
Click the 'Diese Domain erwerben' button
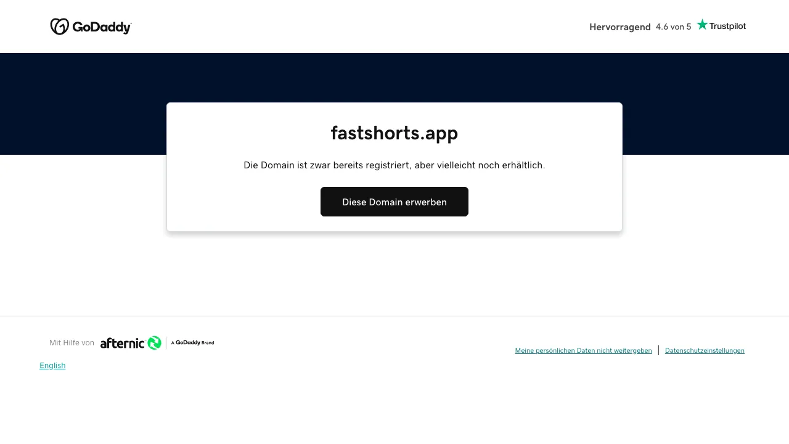click(x=394, y=202)
